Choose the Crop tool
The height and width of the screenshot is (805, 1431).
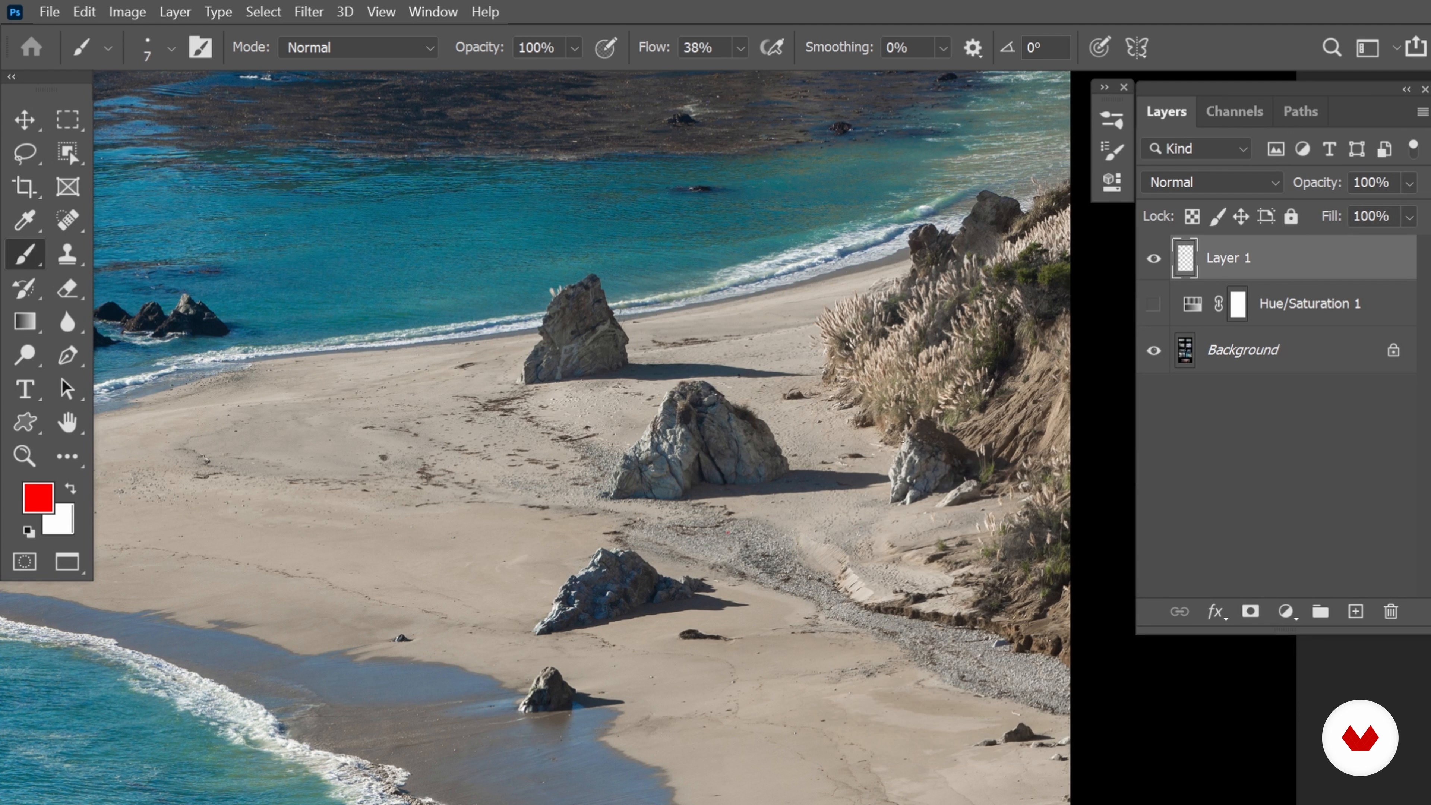coord(25,187)
